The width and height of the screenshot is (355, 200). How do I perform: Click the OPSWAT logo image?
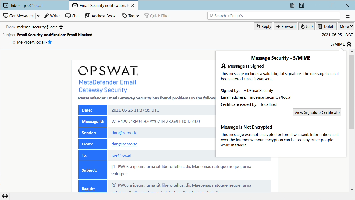coord(108,71)
